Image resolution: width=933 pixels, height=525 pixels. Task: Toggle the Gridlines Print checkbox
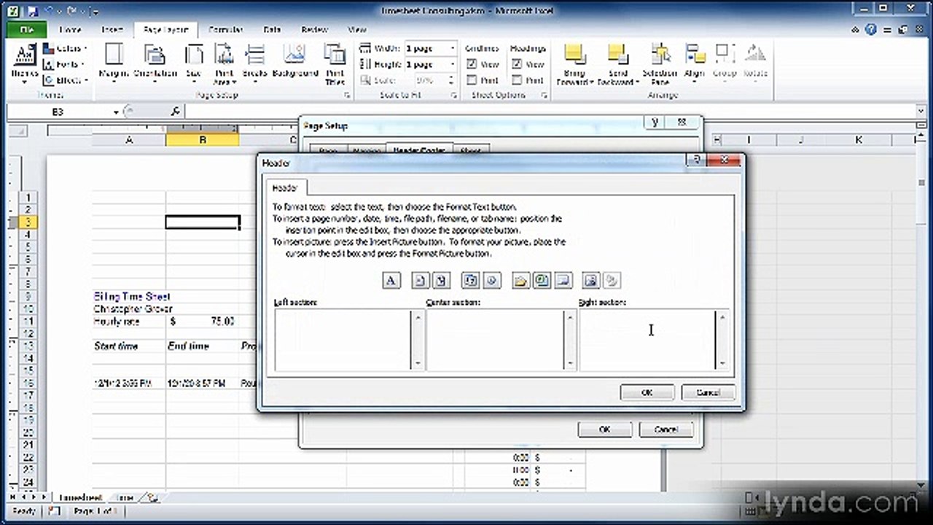(x=472, y=80)
